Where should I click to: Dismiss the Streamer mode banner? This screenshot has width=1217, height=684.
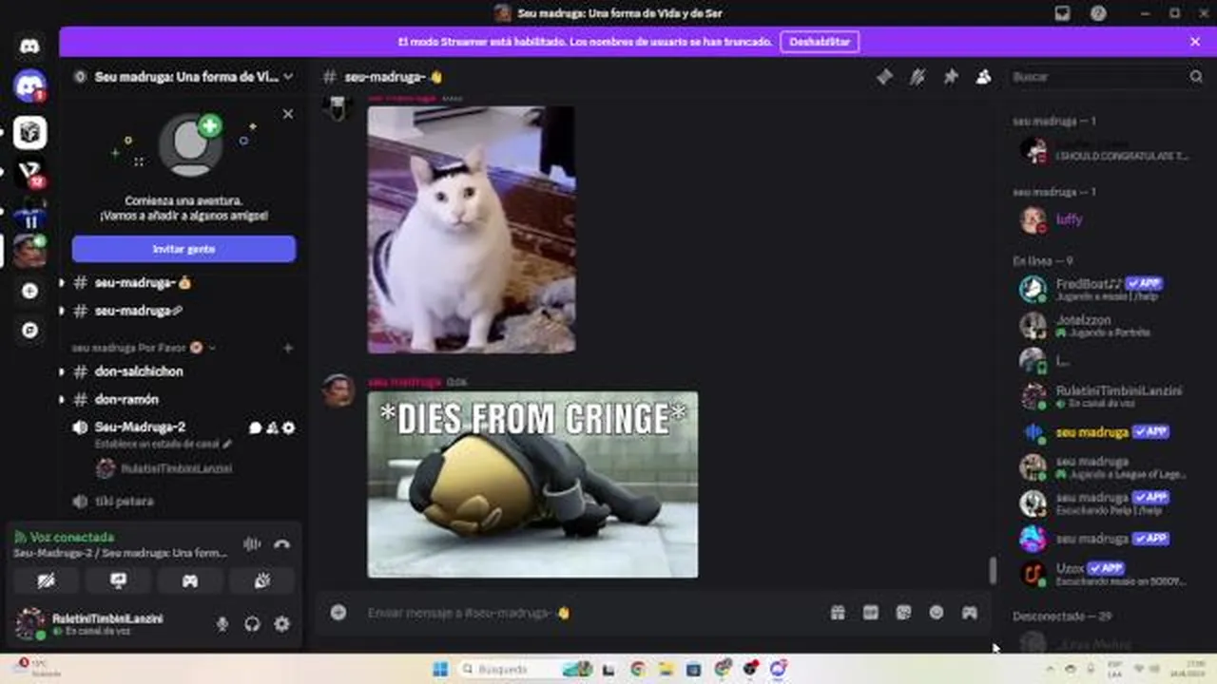tap(1195, 42)
